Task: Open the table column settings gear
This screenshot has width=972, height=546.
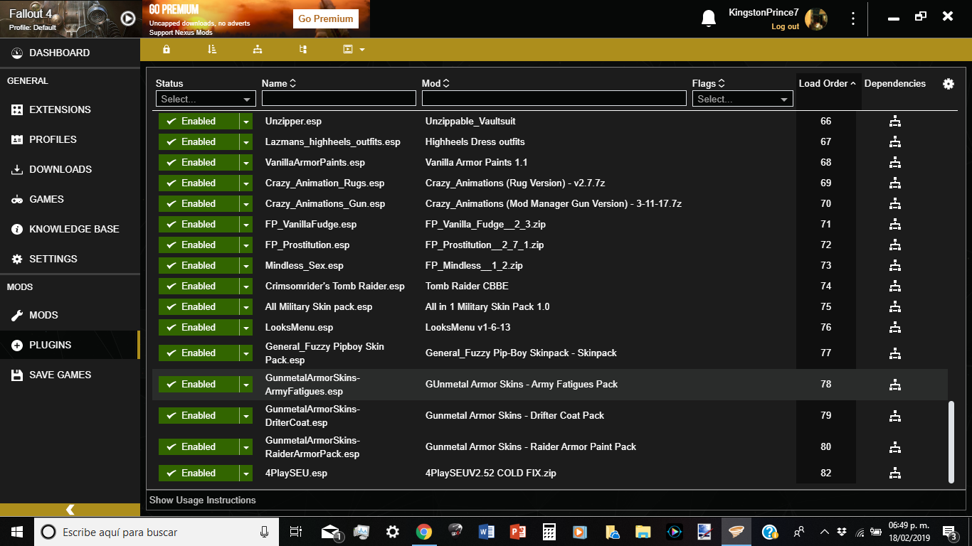Action: pyautogui.click(x=949, y=84)
